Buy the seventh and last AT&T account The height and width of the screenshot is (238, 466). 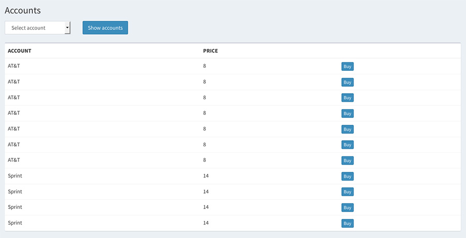(347, 160)
